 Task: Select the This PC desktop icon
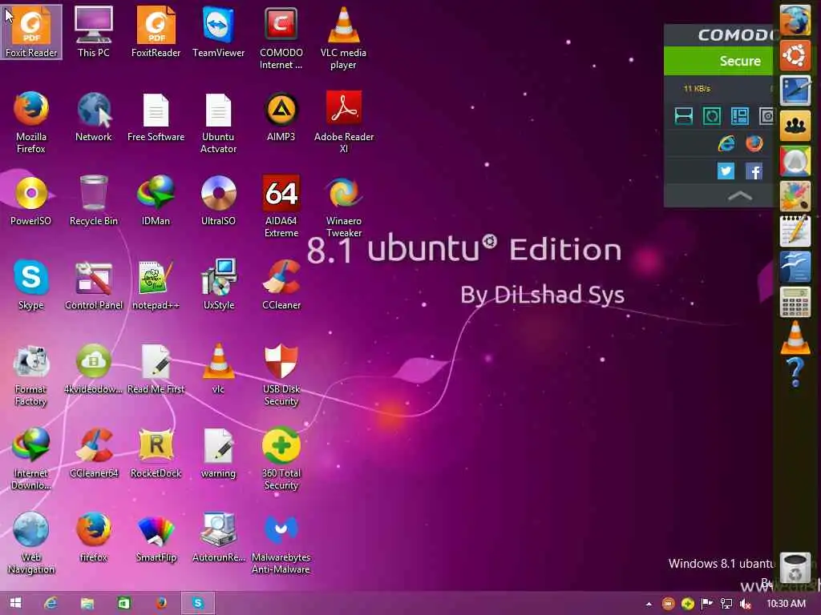tap(93, 31)
